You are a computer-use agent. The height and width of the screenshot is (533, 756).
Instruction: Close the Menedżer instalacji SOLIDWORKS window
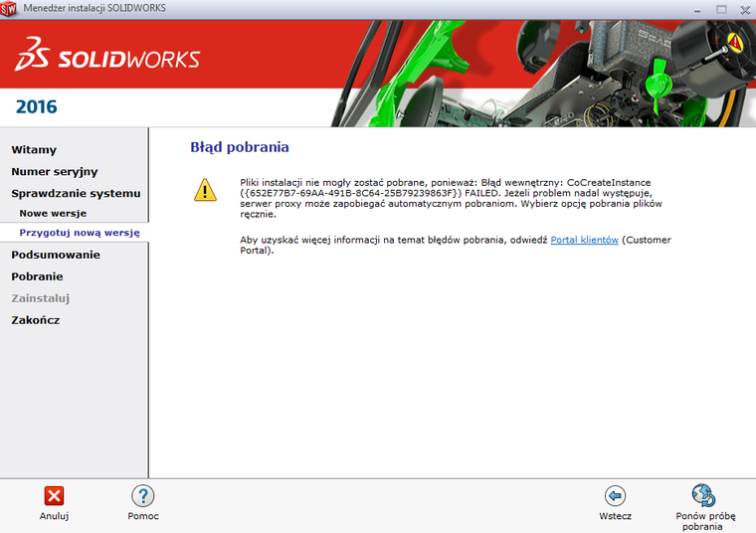(x=745, y=10)
